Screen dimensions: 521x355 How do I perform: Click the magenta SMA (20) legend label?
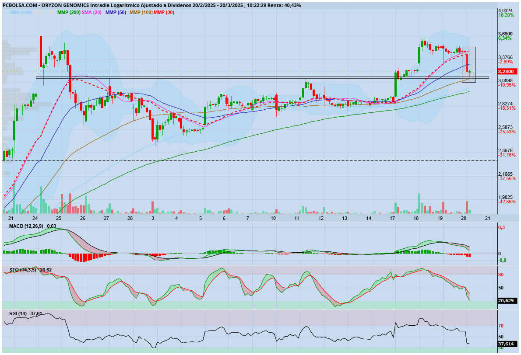tap(92, 12)
